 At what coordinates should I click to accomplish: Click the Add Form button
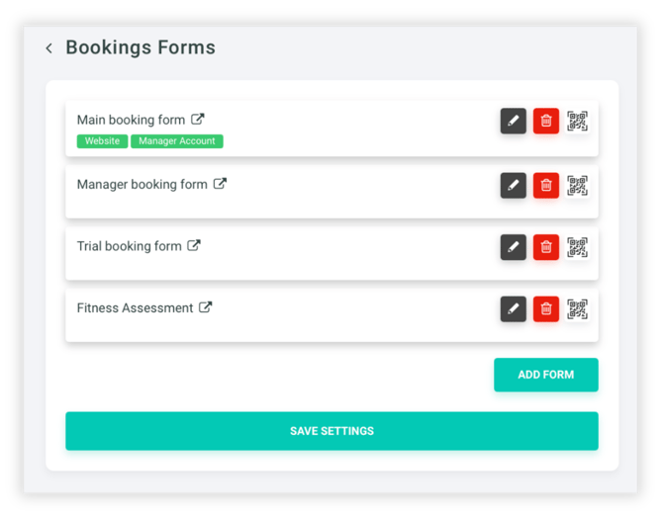[545, 375]
